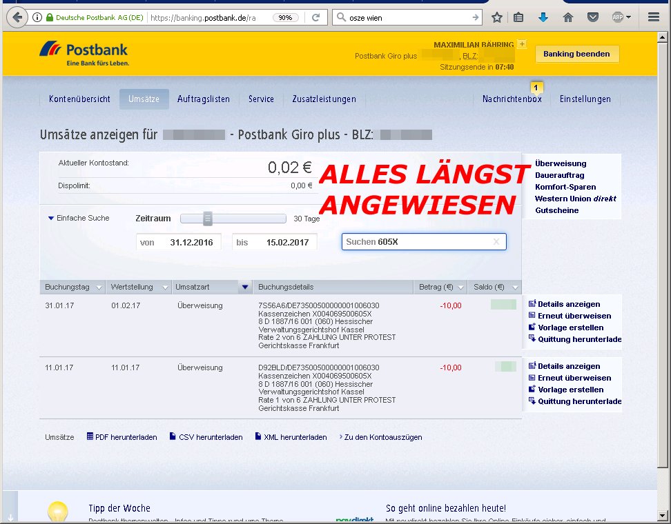Click Details anzeigen icon for 31.01.17 transaction
This screenshot has width=671, height=524.
tap(532, 303)
